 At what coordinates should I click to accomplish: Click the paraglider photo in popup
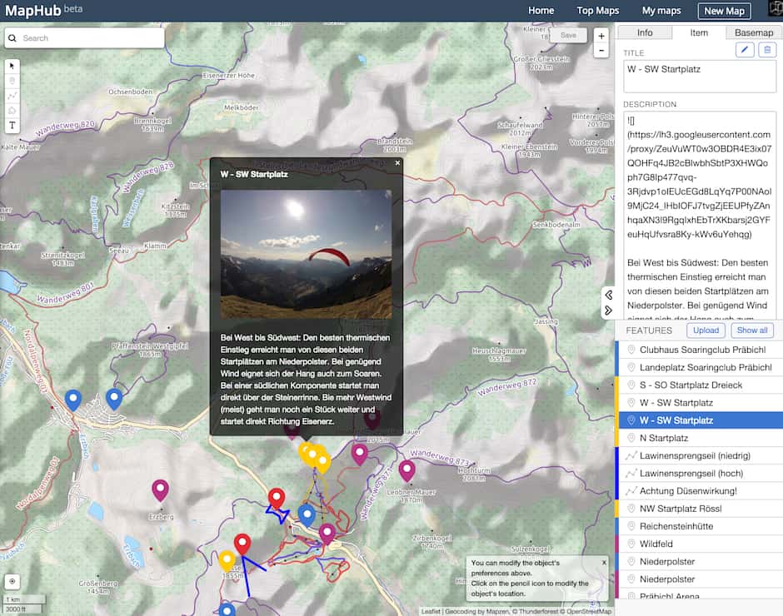click(306, 254)
